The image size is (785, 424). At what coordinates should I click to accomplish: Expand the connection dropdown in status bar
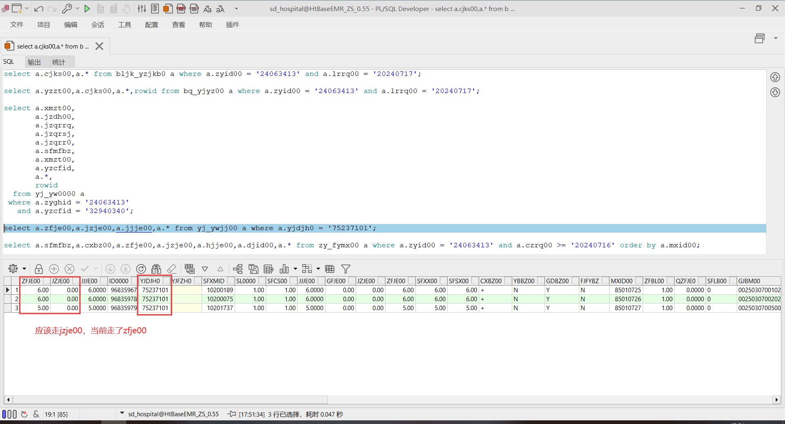(122, 413)
